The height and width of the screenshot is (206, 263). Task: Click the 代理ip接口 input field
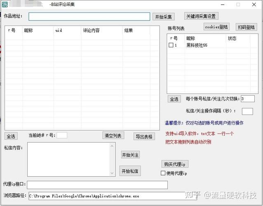pos(97,185)
